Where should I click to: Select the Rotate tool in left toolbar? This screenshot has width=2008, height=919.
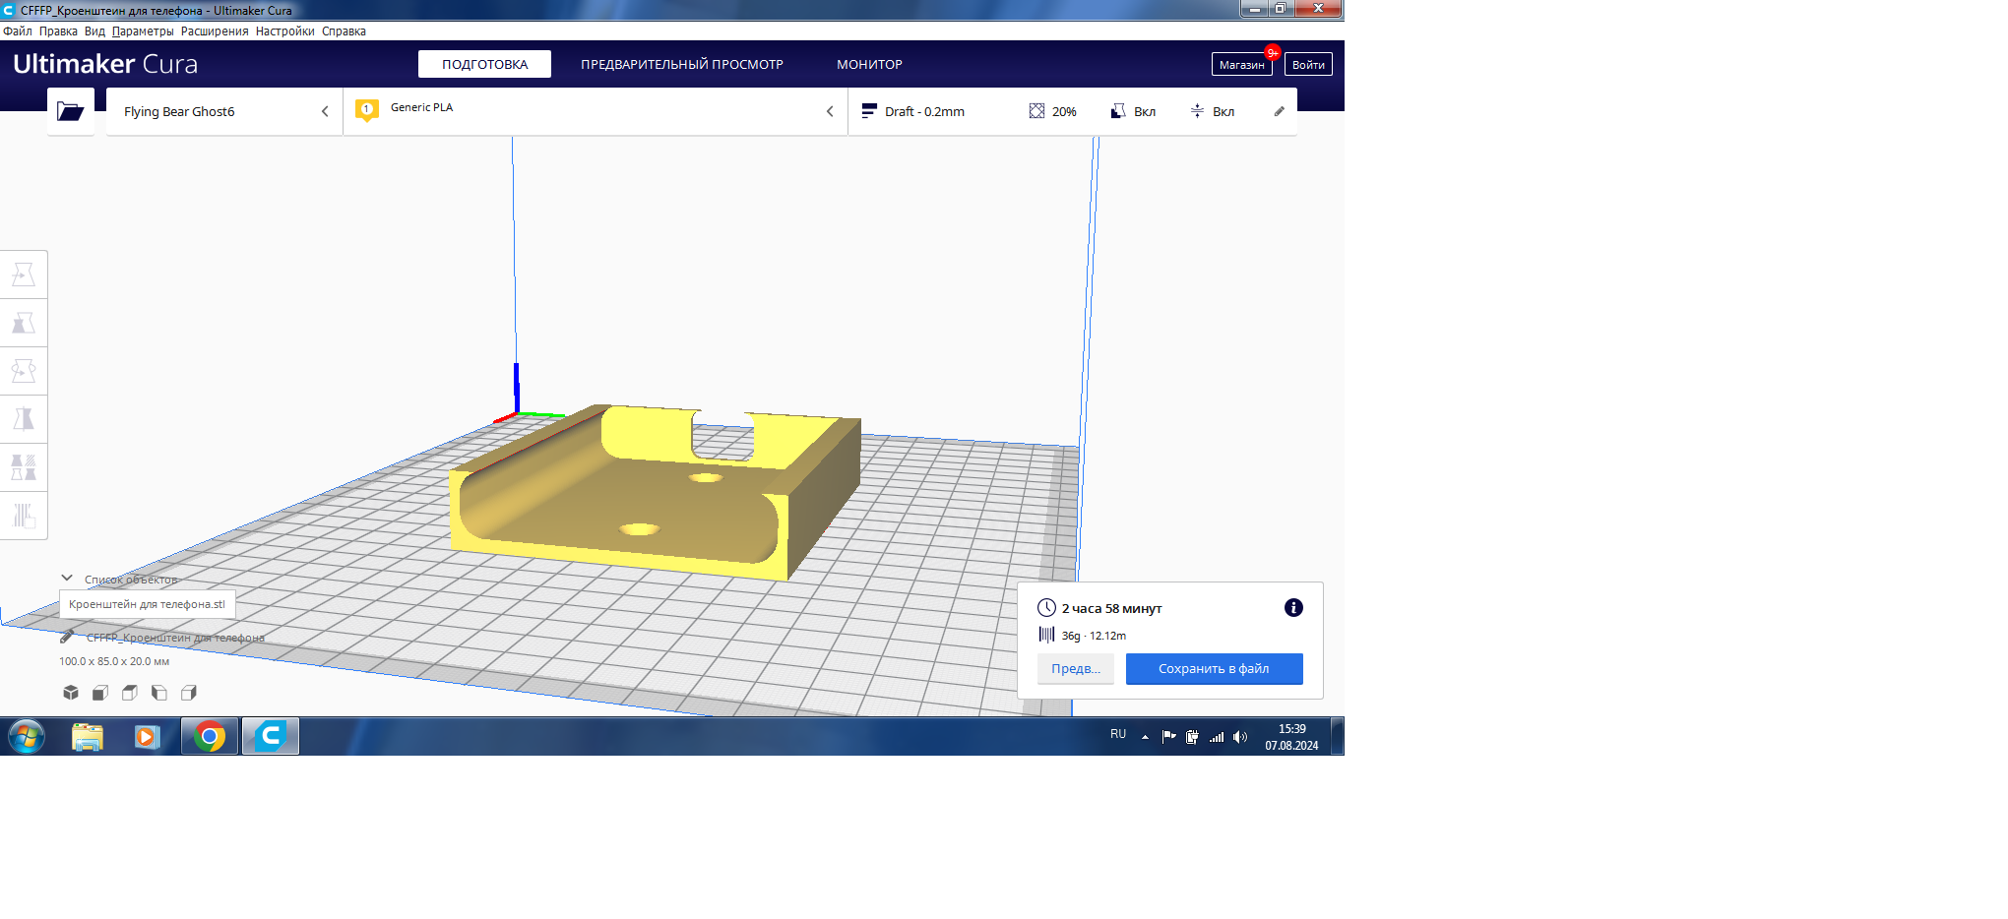coord(24,371)
